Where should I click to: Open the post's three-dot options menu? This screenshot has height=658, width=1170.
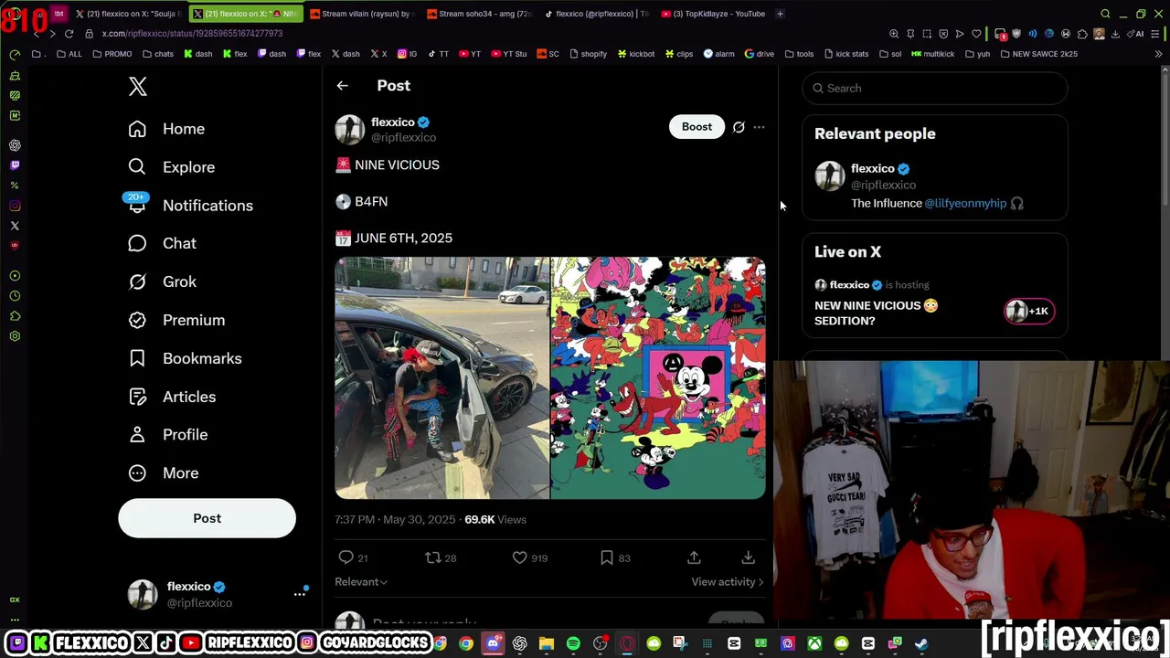(x=759, y=127)
